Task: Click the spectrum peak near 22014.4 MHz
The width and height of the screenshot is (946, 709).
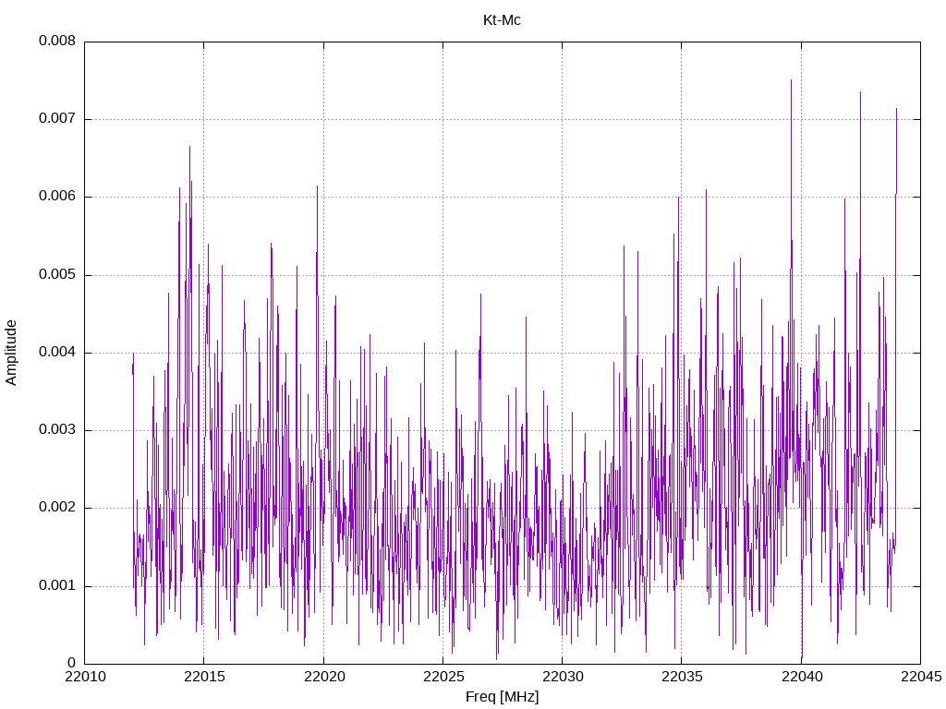Action: click(189, 147)
